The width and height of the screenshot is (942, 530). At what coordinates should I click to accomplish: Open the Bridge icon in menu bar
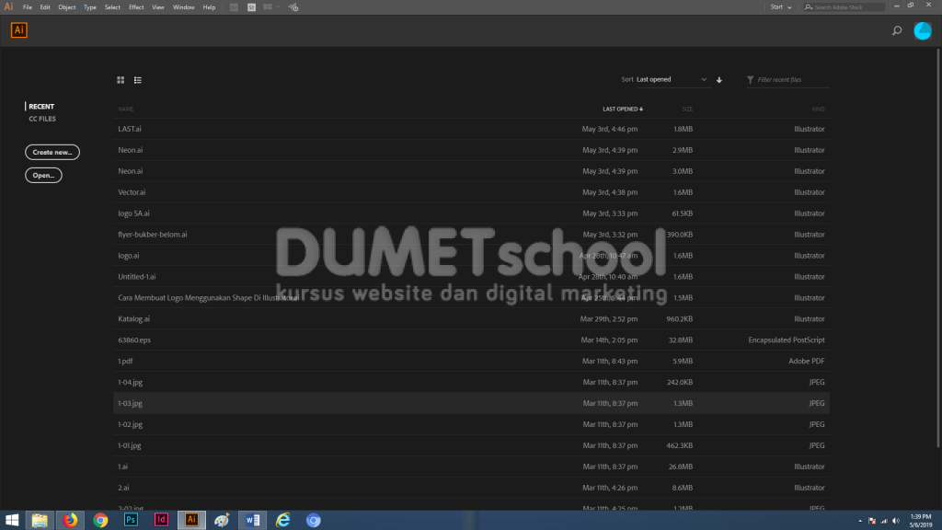point(235,7)
